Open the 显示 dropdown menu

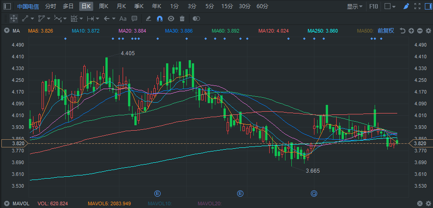[x=355, y=6]
